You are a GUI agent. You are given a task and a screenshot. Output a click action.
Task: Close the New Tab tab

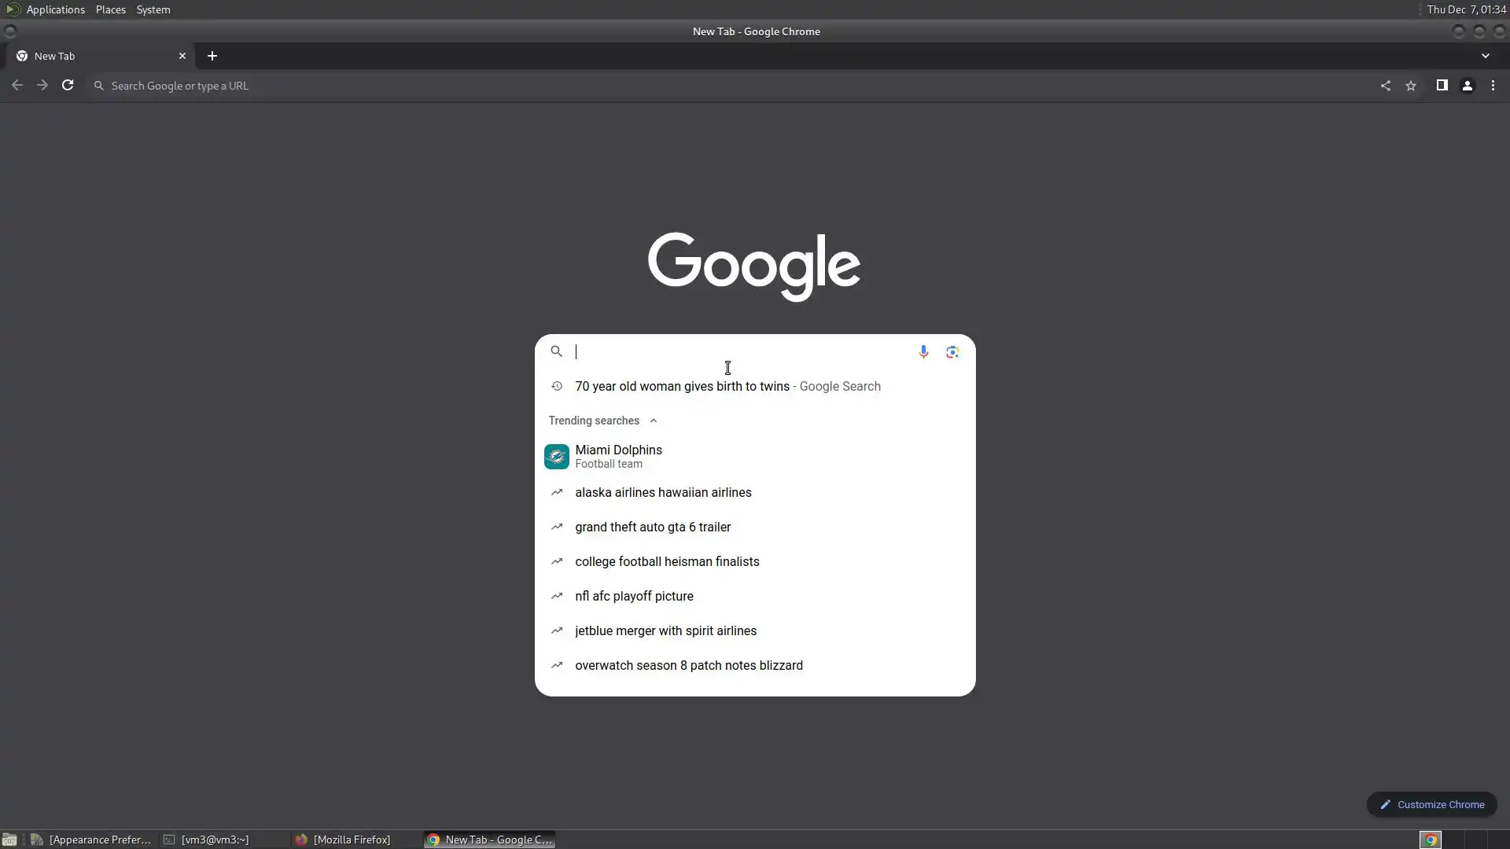pos(182,56)
